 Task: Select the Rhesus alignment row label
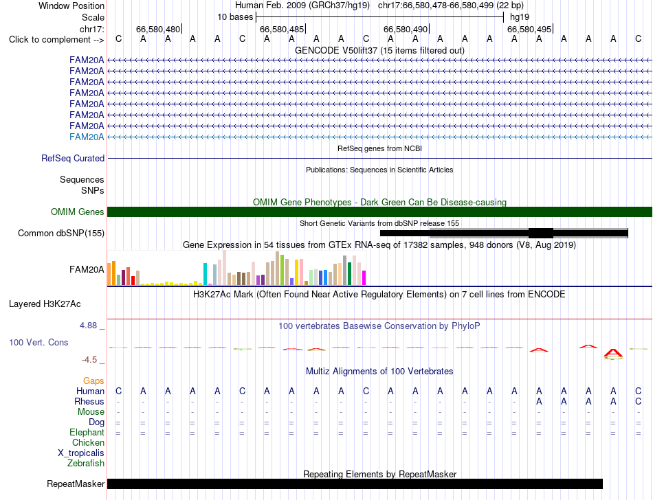89,401
